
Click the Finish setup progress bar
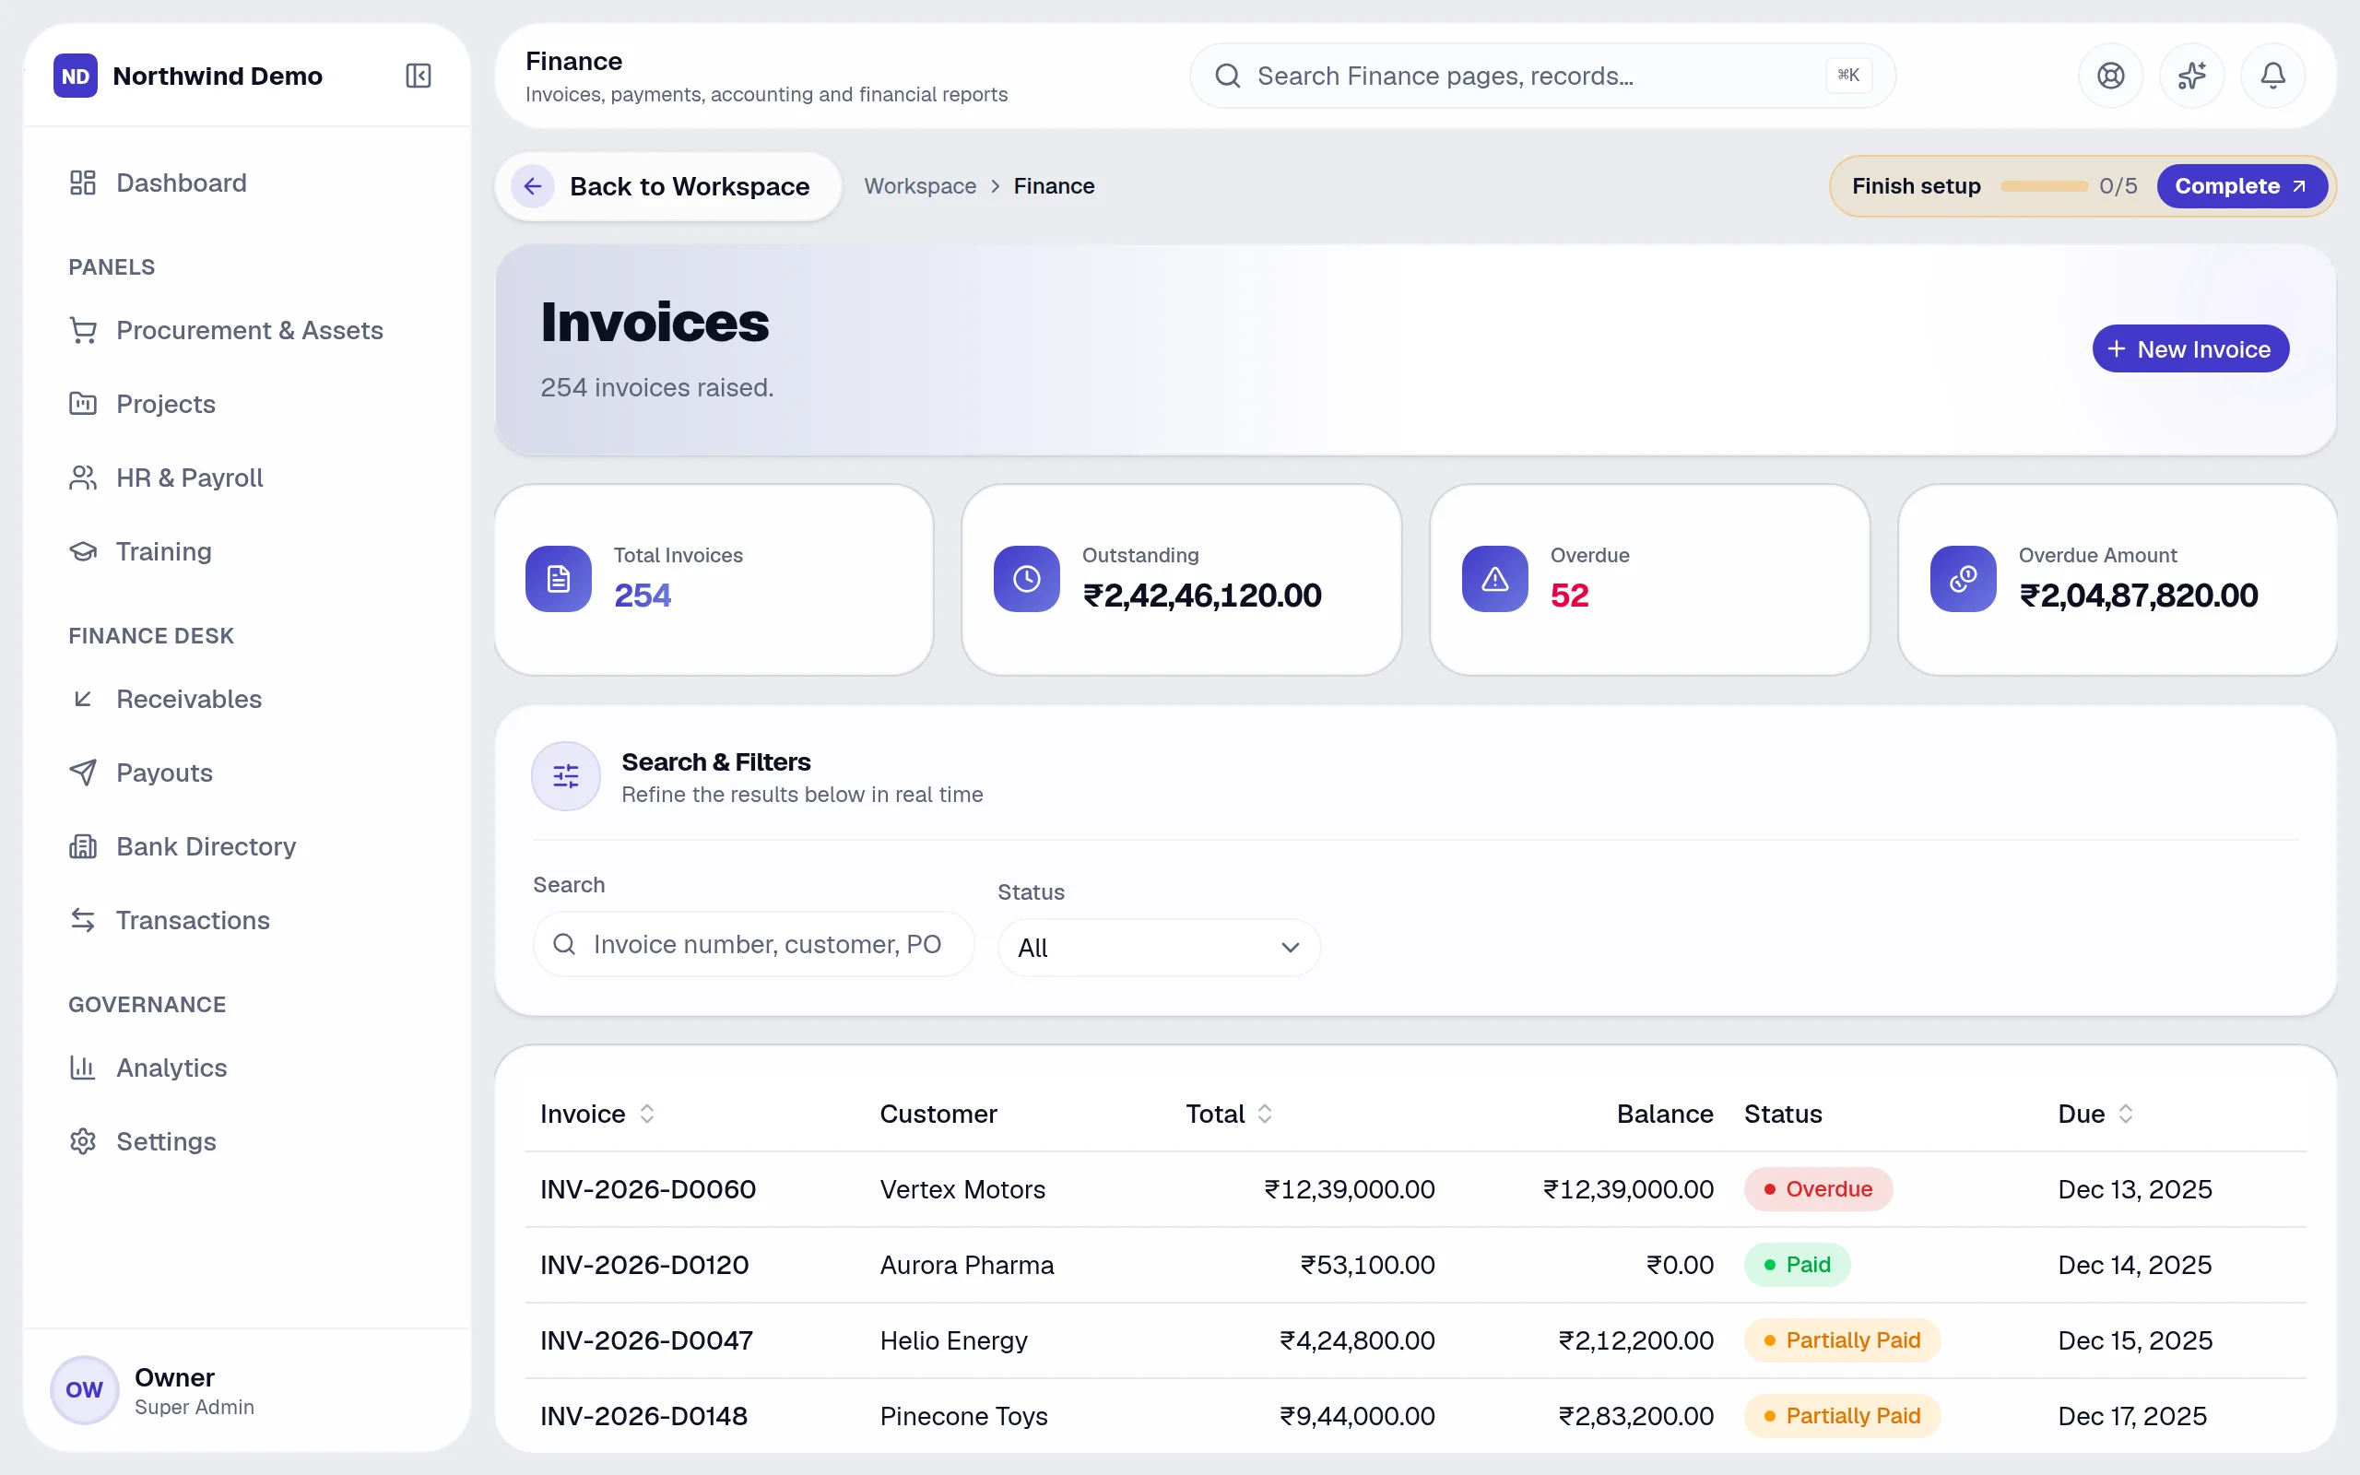coord(2043,185)
